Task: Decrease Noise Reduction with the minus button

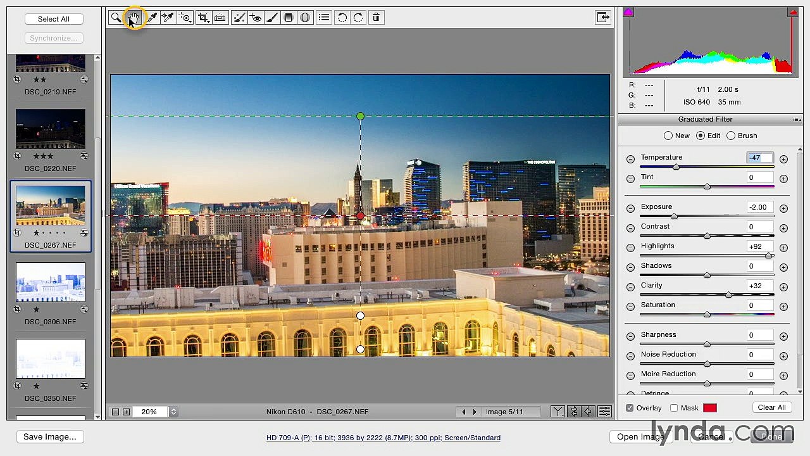Action: pos(630,357)
